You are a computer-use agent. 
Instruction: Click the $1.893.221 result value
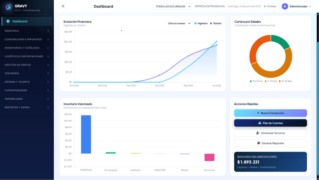click(x=248, y=162)
